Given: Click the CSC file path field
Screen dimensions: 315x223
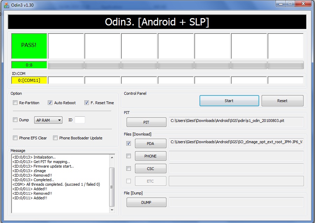Looking at the screenshot, I should 236,168.
